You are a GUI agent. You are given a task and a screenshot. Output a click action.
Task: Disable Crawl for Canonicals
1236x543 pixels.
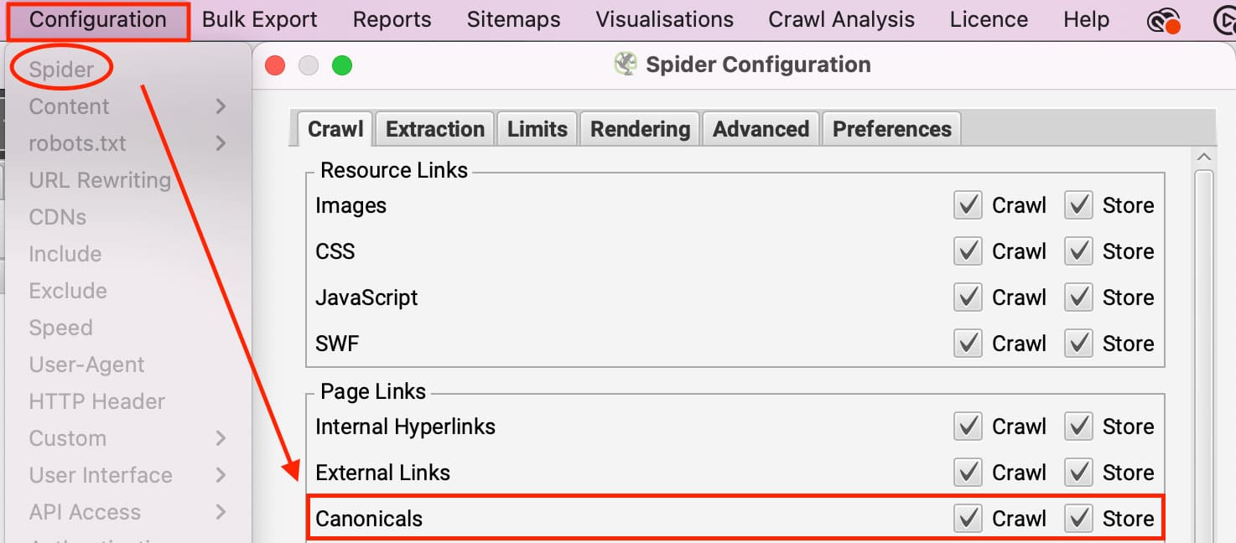coord(968,519)
